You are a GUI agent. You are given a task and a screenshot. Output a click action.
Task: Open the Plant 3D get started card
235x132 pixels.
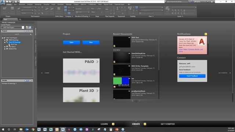[81, 95]
